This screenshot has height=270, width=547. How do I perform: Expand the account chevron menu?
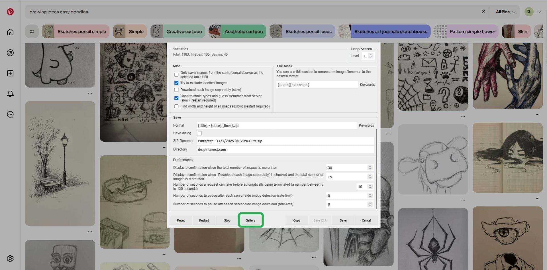[539, 12]
